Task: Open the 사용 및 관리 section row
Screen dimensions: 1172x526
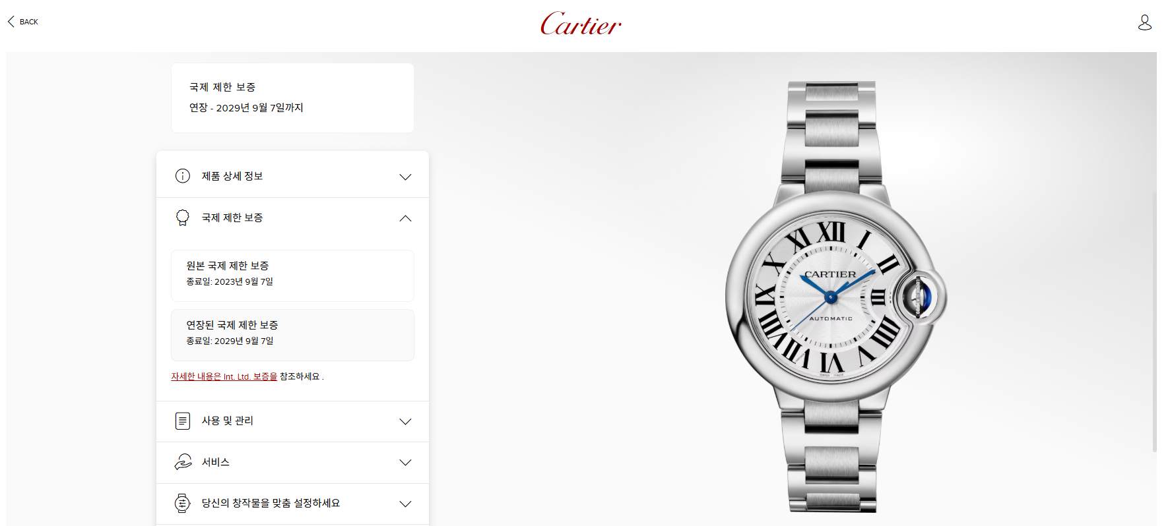Action: pyautogui.click(x=292, y=421)
